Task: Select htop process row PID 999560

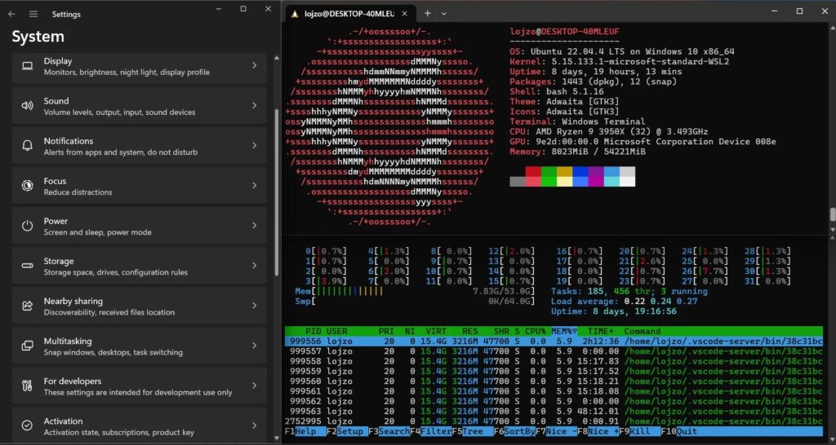Action: tap(554, 381)
